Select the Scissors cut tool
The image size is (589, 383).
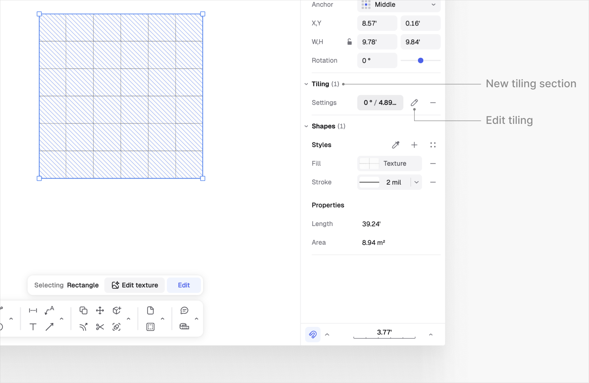coord(100,327)
